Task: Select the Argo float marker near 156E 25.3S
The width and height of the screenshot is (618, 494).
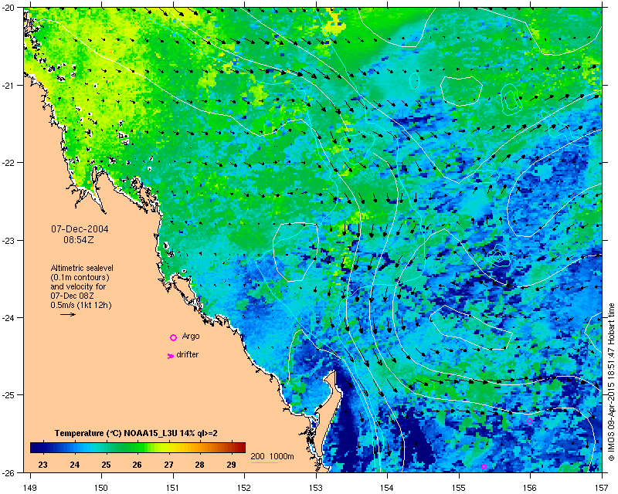Action: click(529, 421)
